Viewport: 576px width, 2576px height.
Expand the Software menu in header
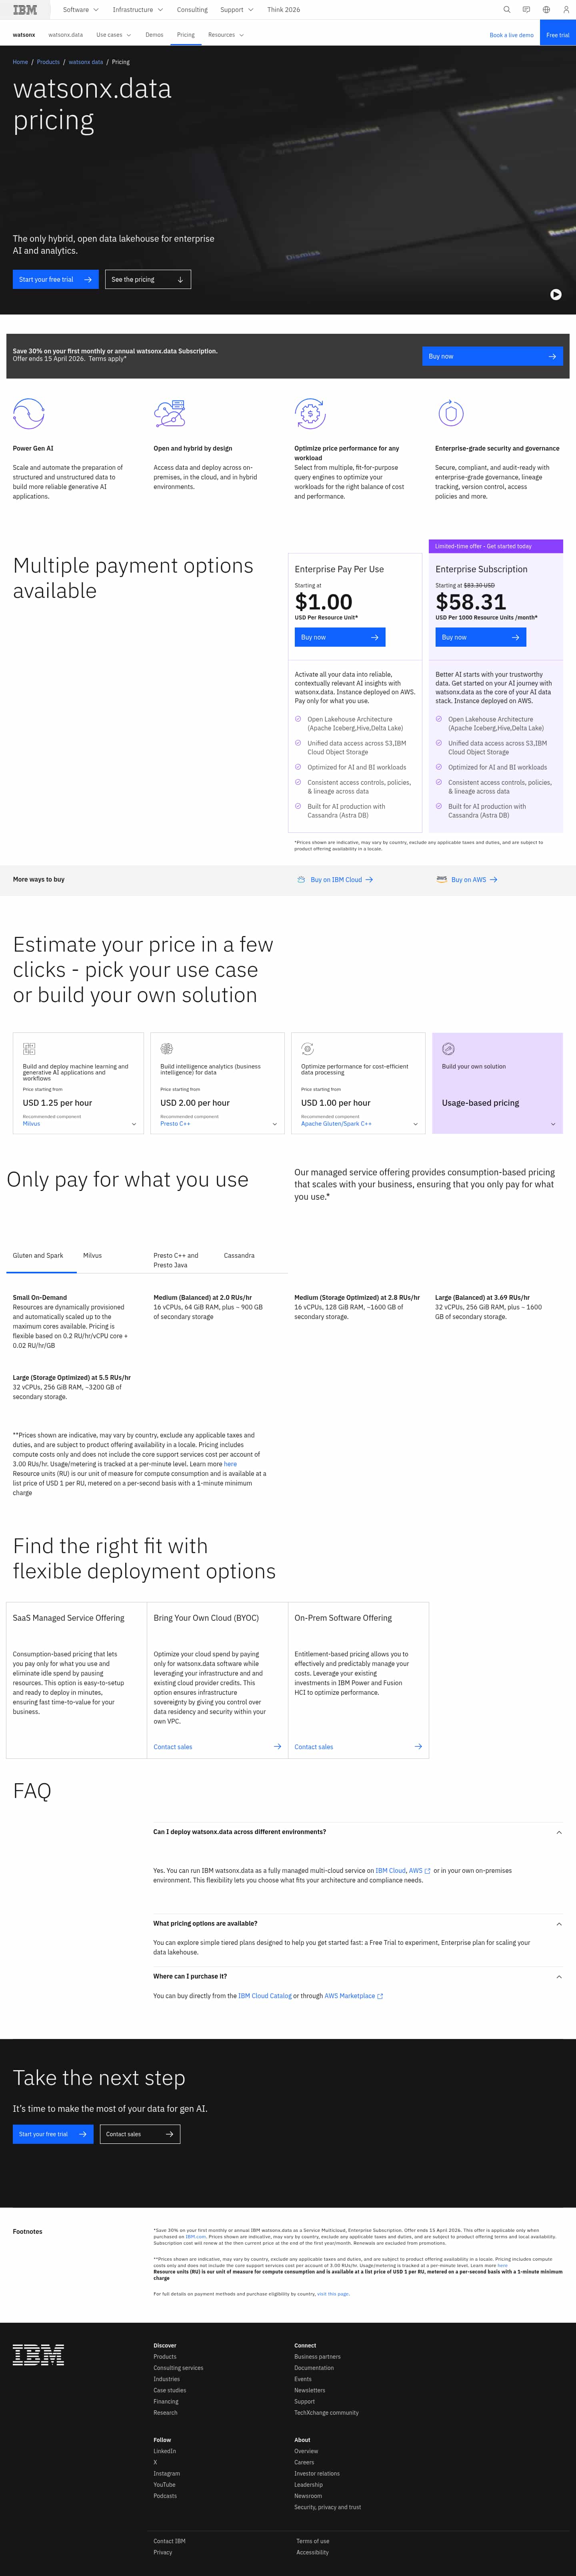tap(80, 9)
